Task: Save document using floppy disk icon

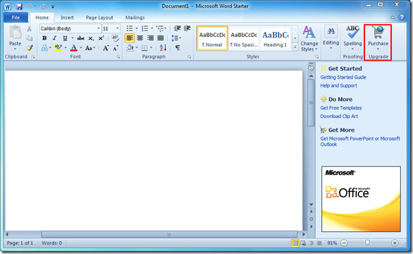Action: 19,6
